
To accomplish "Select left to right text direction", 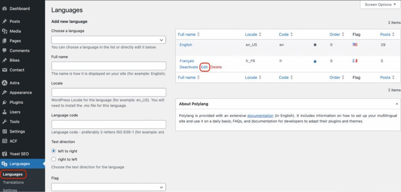I will [x=54, y=151].
